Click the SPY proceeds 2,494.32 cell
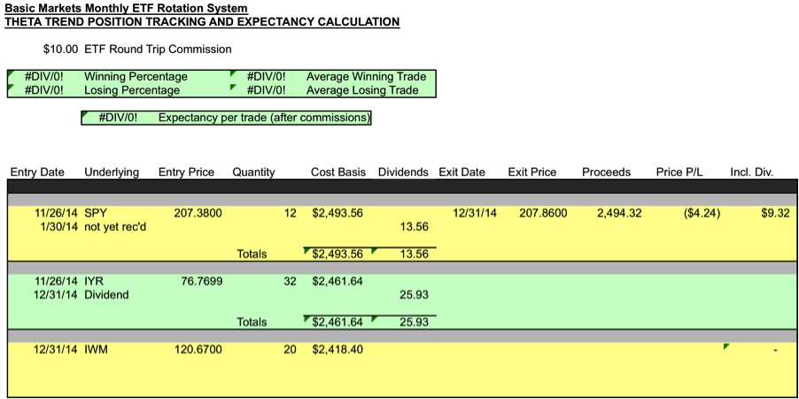 (x=619, y=213)
